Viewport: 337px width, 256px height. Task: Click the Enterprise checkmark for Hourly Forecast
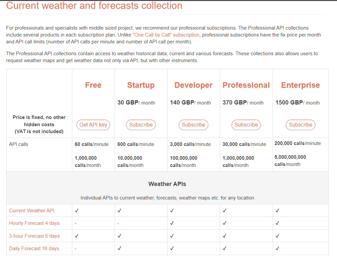pos(278,223)
